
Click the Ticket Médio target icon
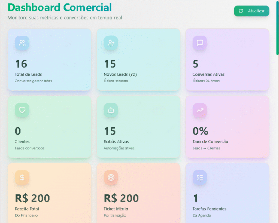(111, 177)
